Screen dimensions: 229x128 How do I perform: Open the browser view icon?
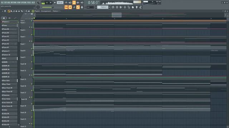pyautogui.click(x=129, y=7)
